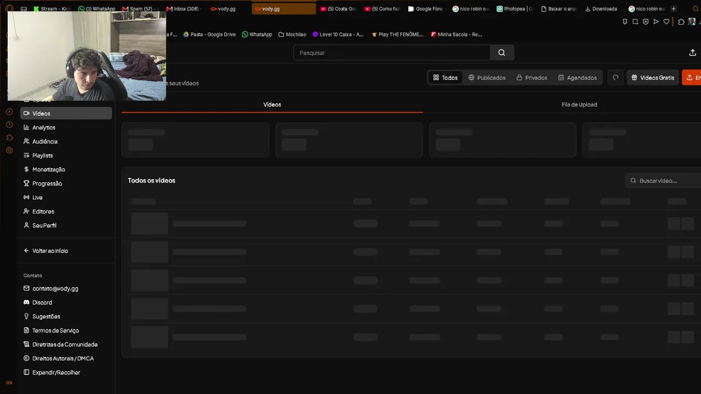Switch to the Photopea browser tab

515,9
